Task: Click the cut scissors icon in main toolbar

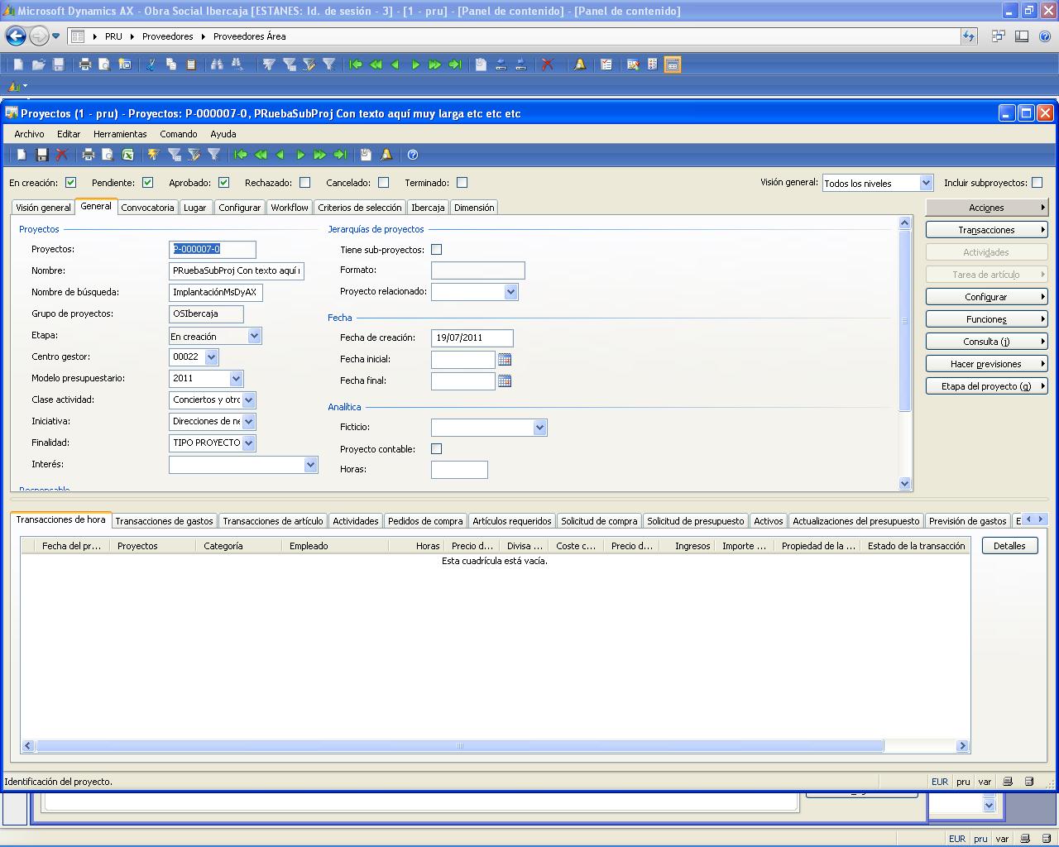Action: pyautogui.click(x=151, y=65)
